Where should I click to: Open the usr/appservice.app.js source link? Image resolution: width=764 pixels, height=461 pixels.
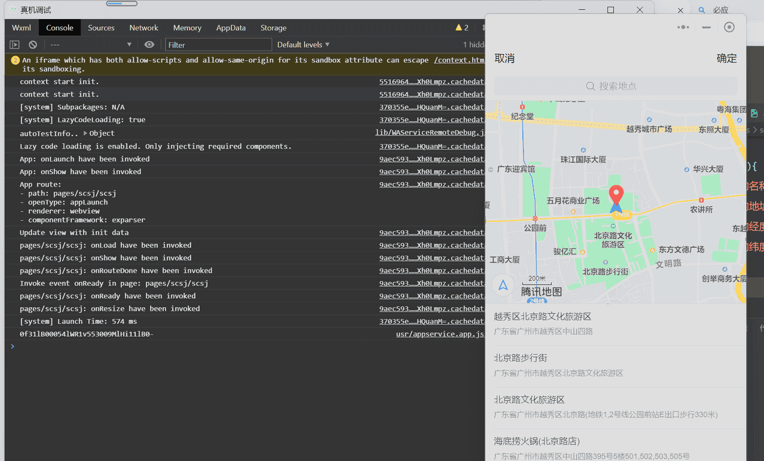click(440, 334)
